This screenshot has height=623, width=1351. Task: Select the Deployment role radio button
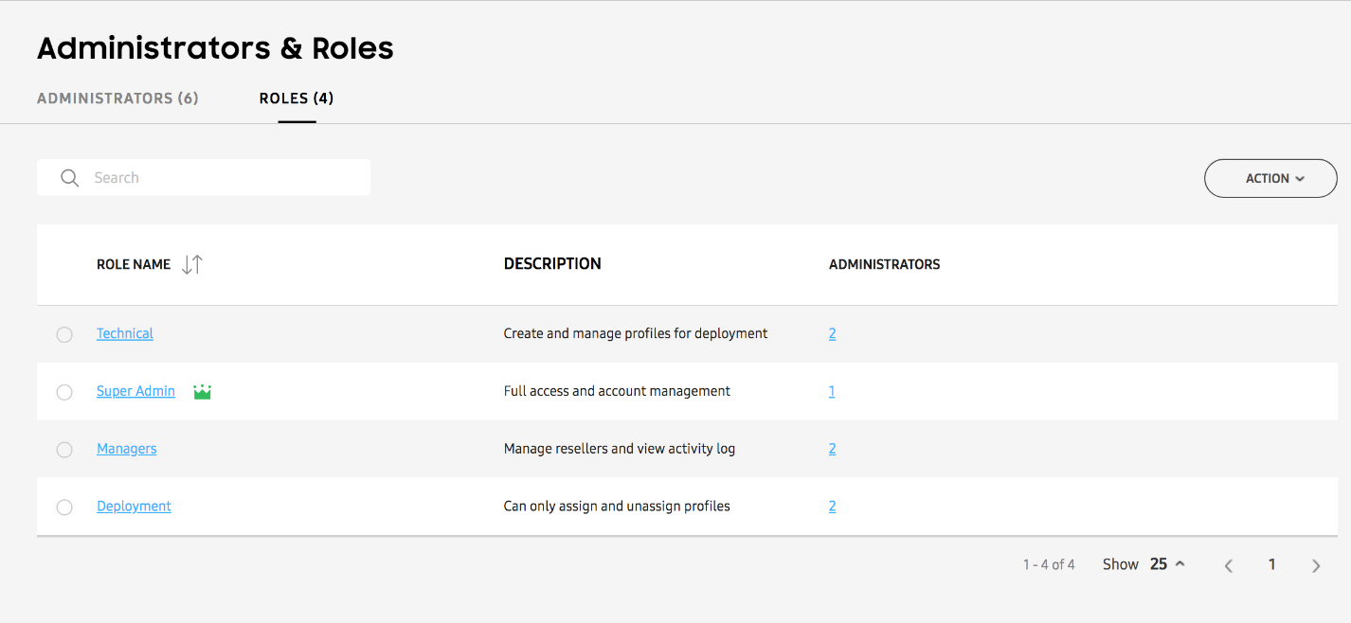click(x=64, y=507)
